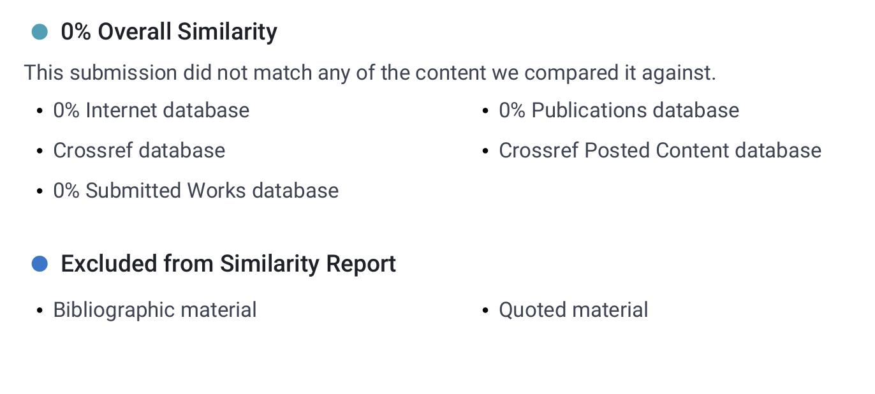Click the bullet beside Publications database

pos(486,112)
